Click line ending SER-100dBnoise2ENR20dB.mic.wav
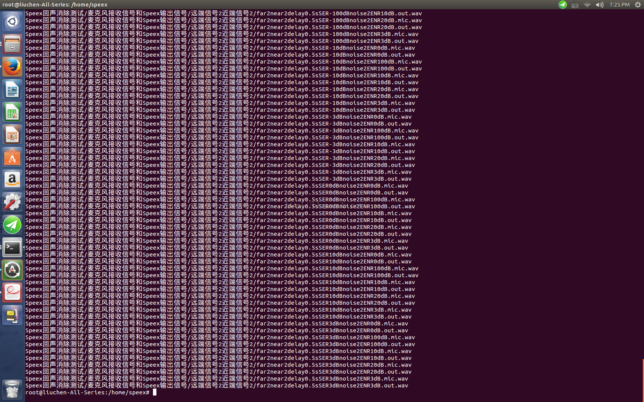This screenshot has height=402, width=644. [x=223, y=20]
